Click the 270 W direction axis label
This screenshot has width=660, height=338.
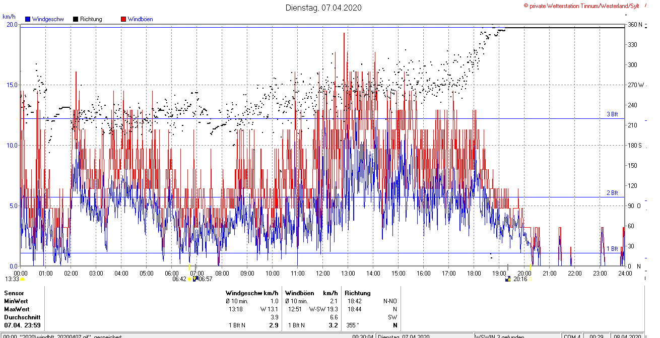click(635, 85)
